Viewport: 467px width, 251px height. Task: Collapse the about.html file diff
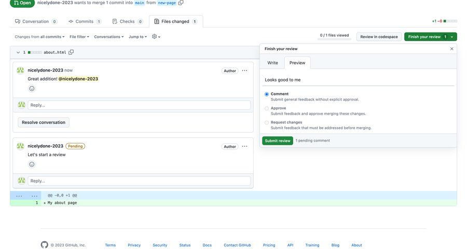pyautogui.click(x=18, y=52)
